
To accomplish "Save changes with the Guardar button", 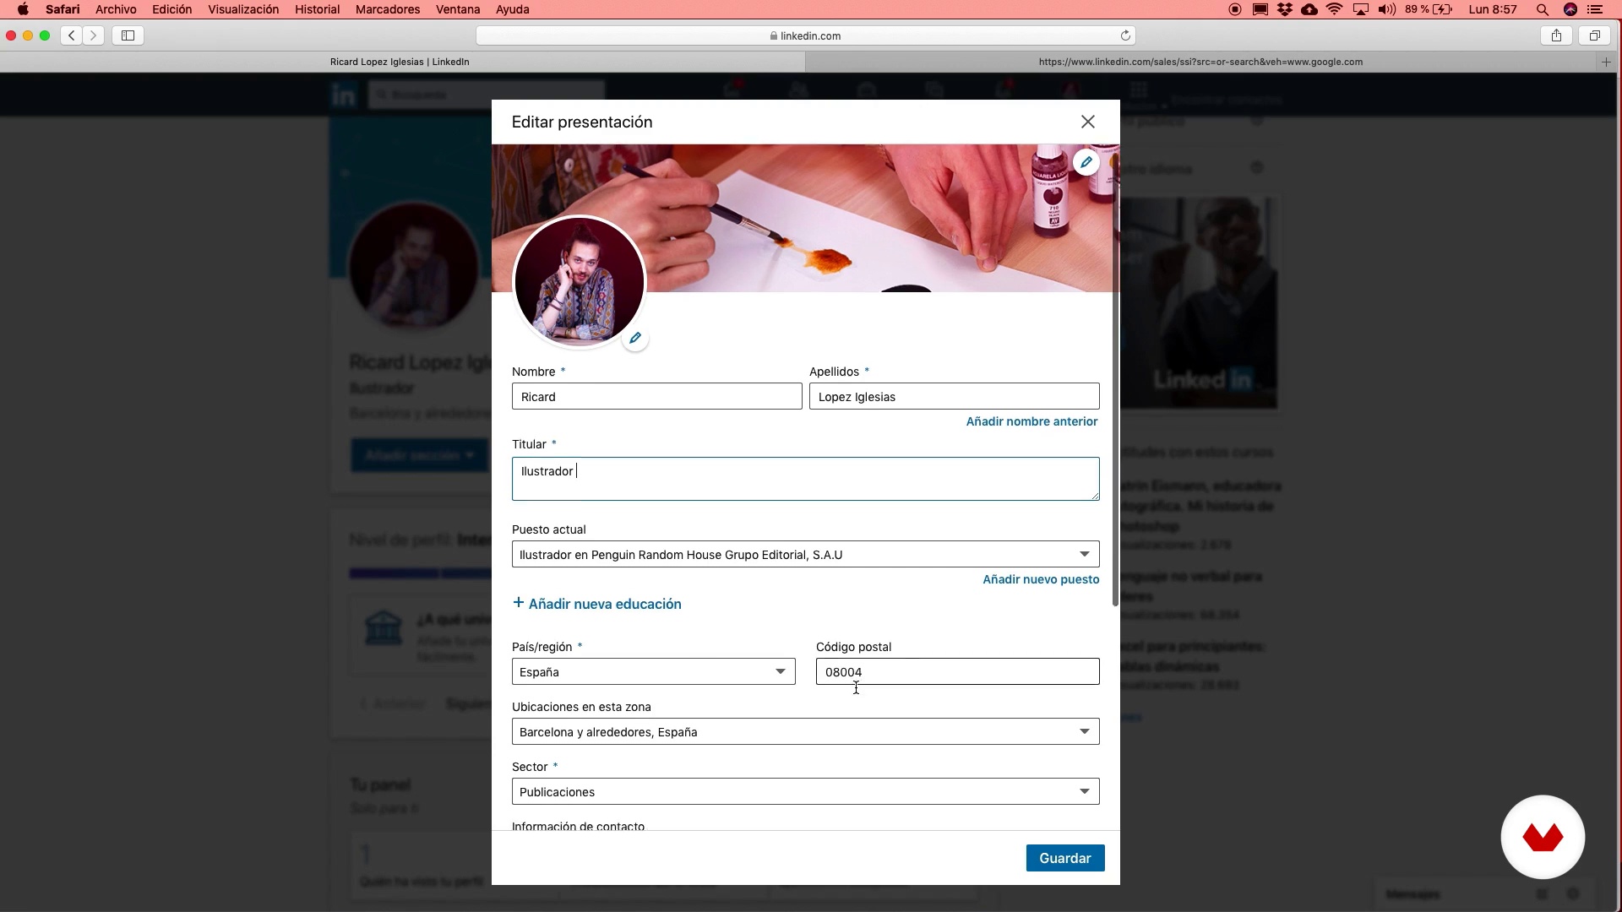I will (1064, 858).
